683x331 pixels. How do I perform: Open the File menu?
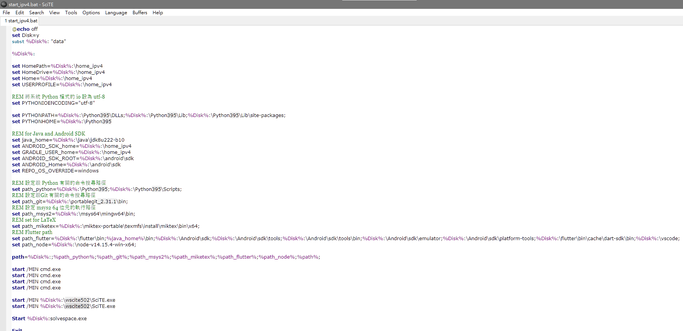tap(7, 13)
